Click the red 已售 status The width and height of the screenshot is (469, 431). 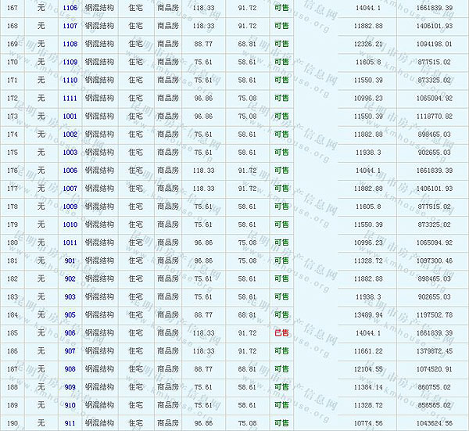281,332
